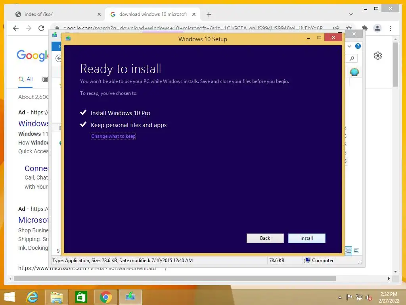Click the Chrome horizontal scrollbar
Image resolution: width=406 pixels, height=305 pixels.
[175, 278]
